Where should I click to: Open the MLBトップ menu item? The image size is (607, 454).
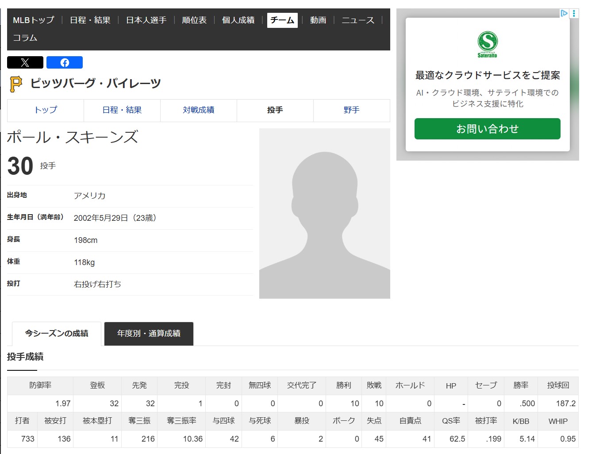click(34, 20)
